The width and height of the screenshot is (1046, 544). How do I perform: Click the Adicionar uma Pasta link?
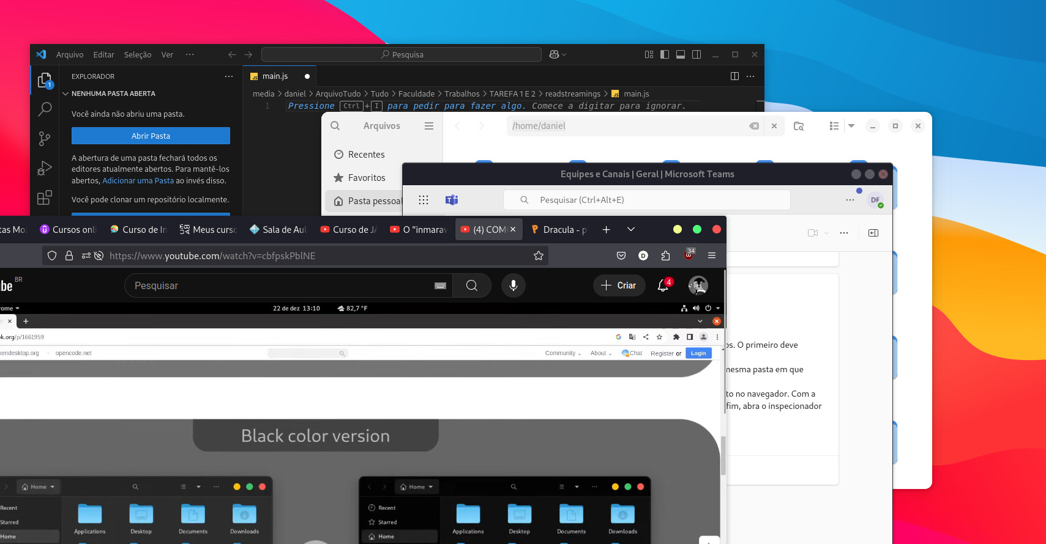click(138, 180)
